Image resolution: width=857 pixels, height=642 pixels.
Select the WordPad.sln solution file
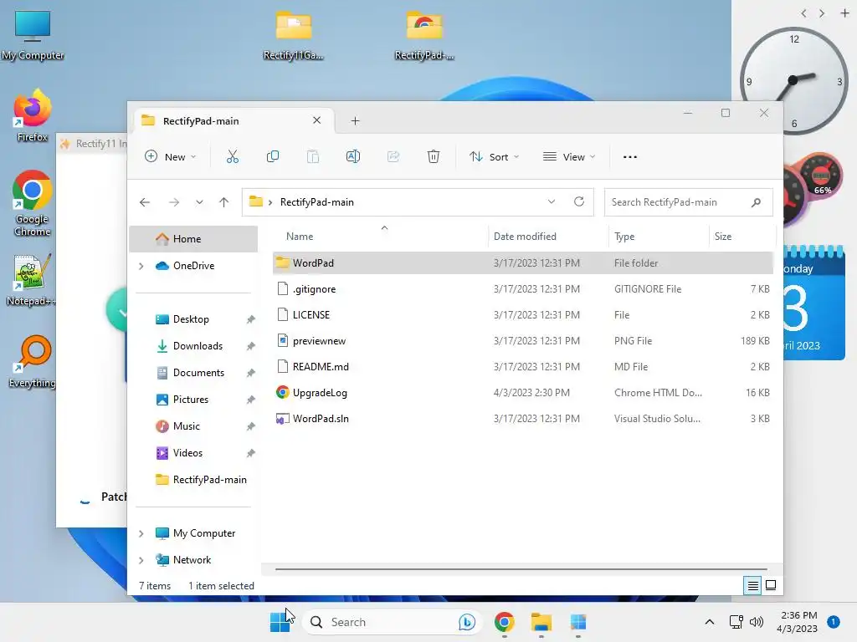pos(523,419)
